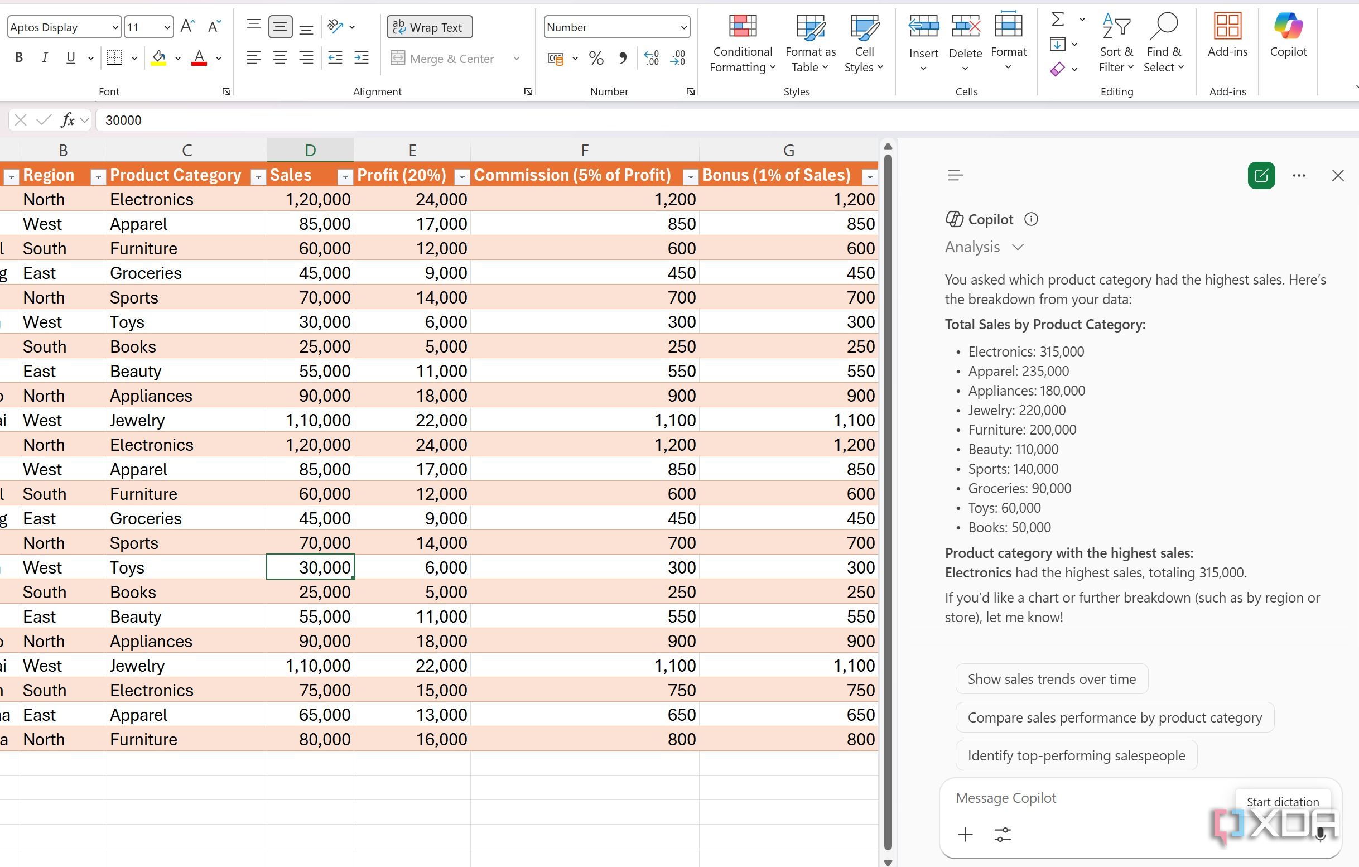The height and width of the screenshot is (867, 1359).
Task: Click 'Show sales trends over time' suggestion
Action: coord(1052,679)
